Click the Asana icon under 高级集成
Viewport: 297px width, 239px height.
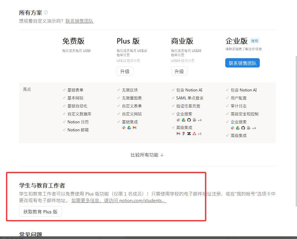[194, 134]
